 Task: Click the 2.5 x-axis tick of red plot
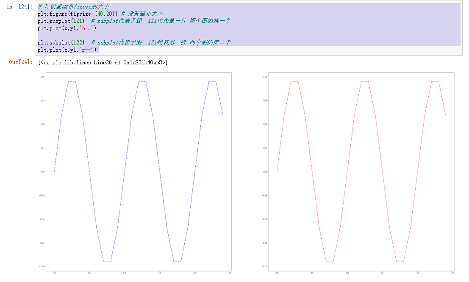click(x=452, y=273)
